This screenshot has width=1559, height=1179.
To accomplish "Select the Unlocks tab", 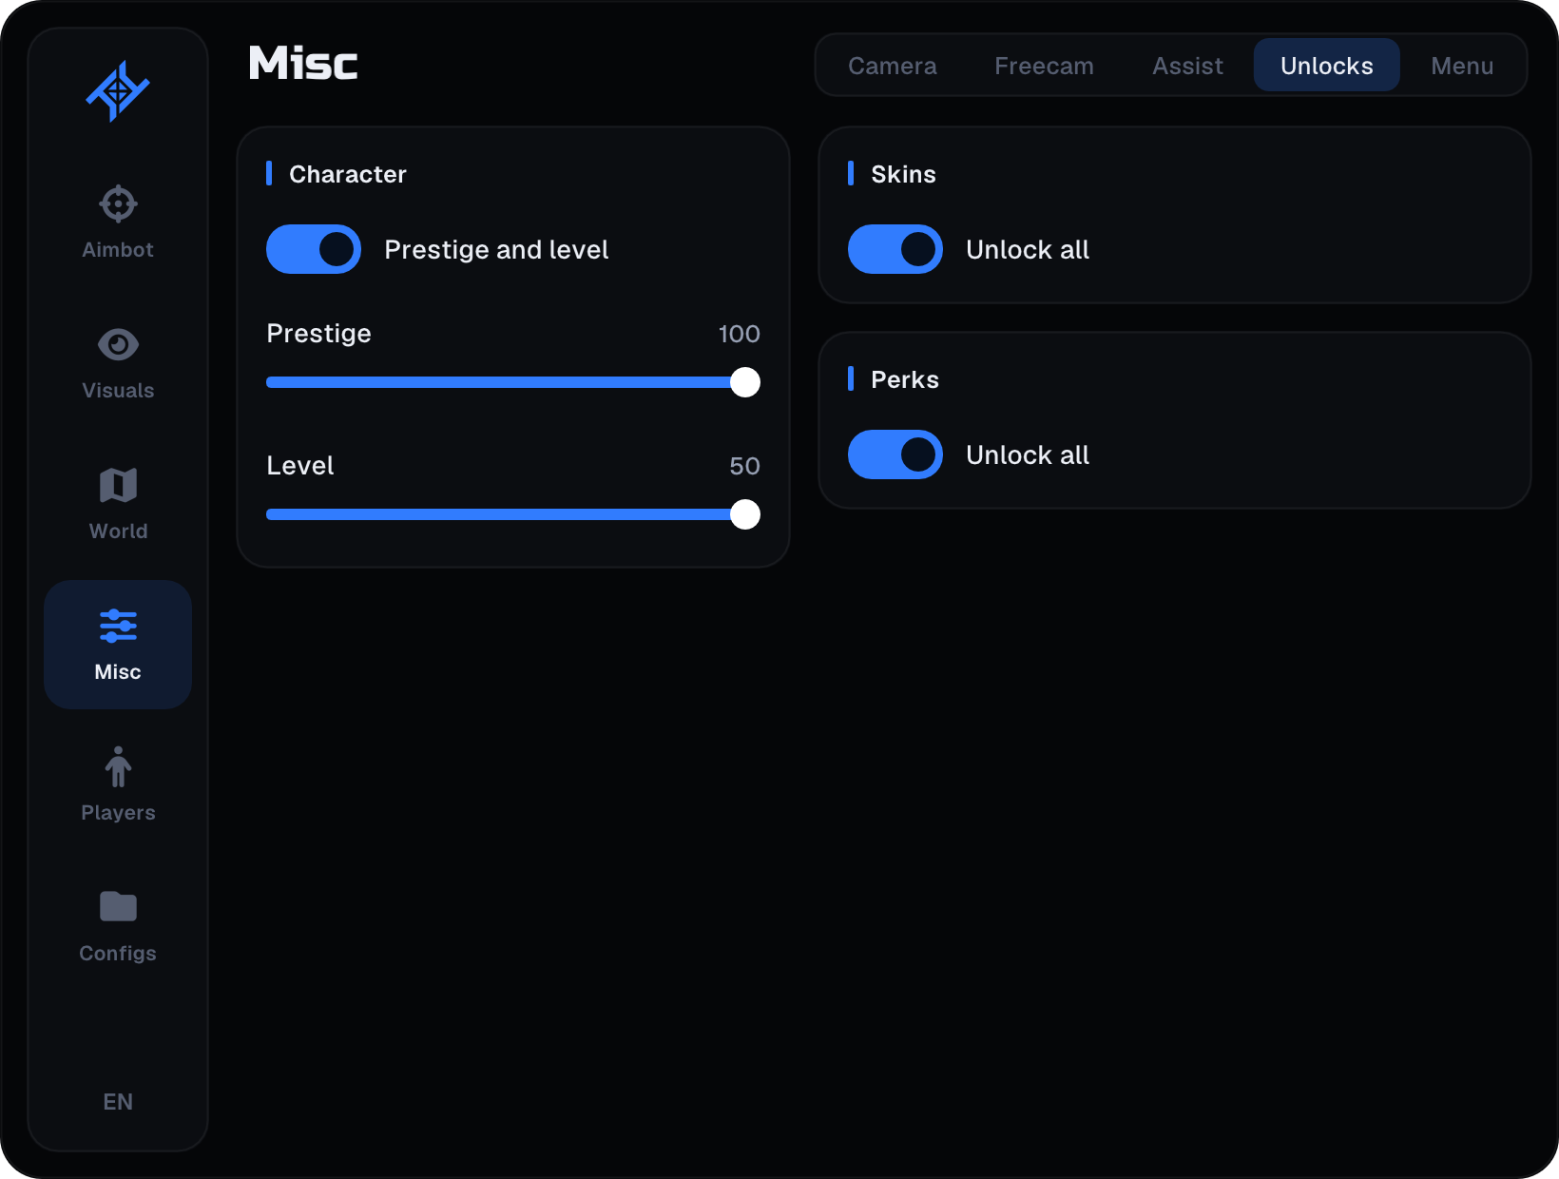I will 1327,66.
